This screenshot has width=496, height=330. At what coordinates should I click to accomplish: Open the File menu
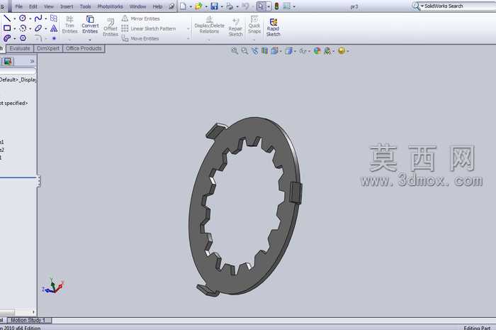18,6
